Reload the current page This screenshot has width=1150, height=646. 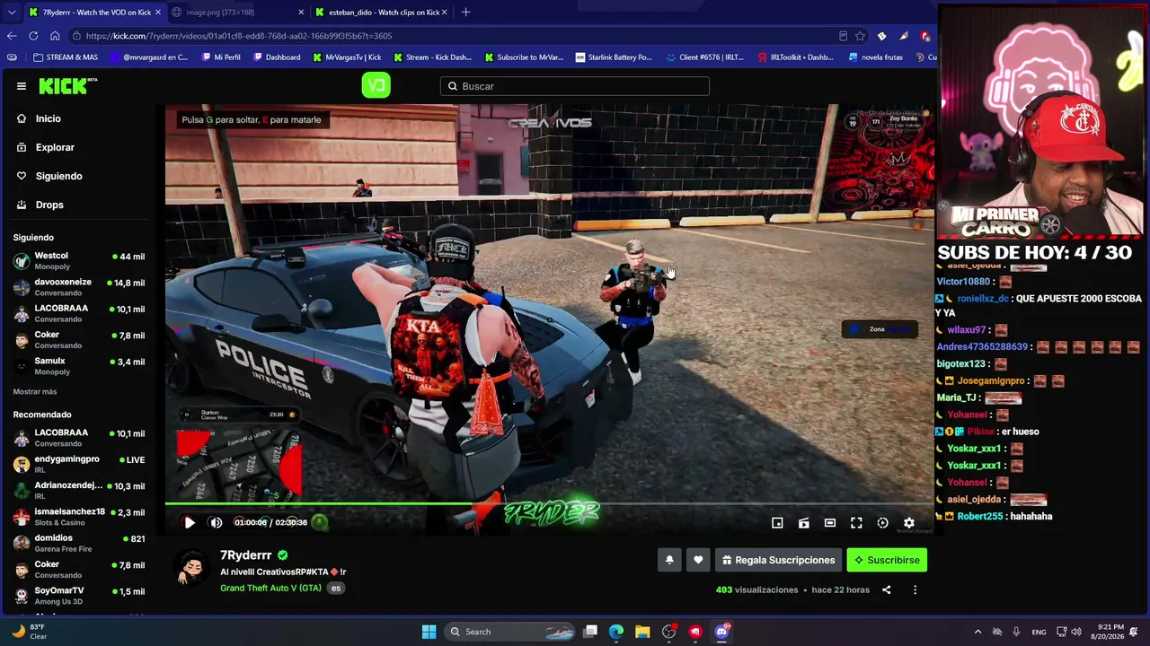(33, 36)
